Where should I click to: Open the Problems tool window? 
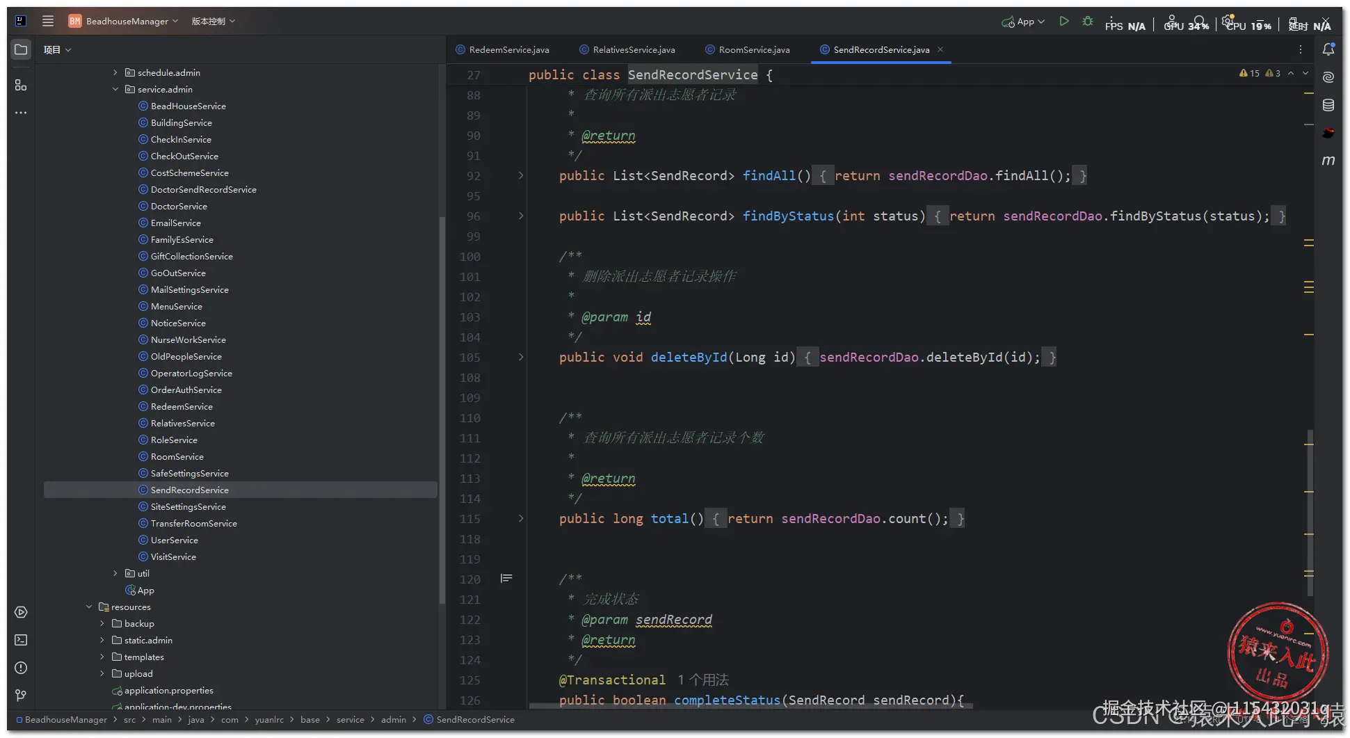tap(21, 668)
